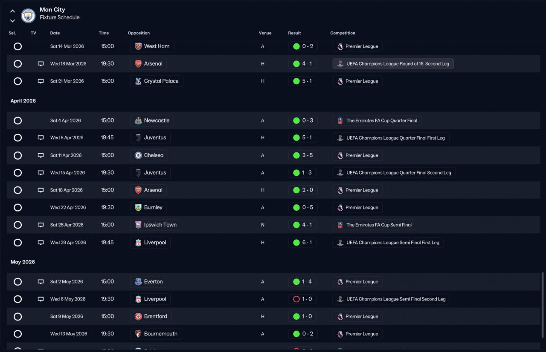546x352 pixels.
Task: Sort by Competition column header
Action: click(x=343, y=33)
